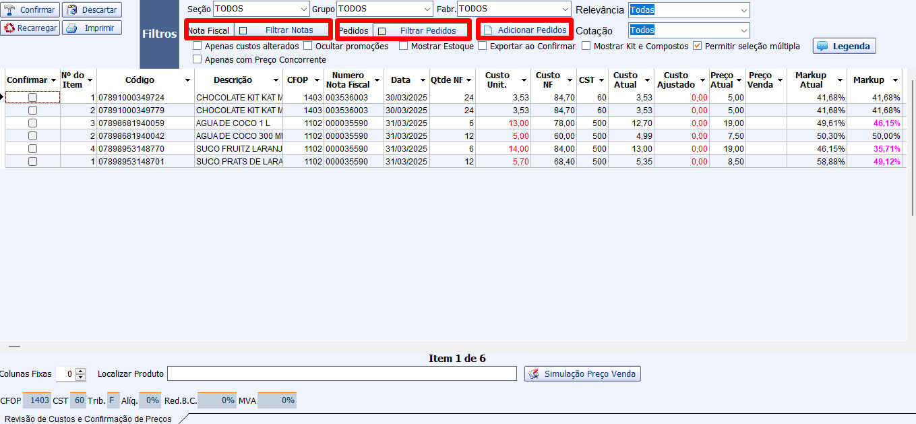The width and height of the screenshot is (916, 424).
Task: Uncheck Permitir seleção múltipla
Action: 698,47
